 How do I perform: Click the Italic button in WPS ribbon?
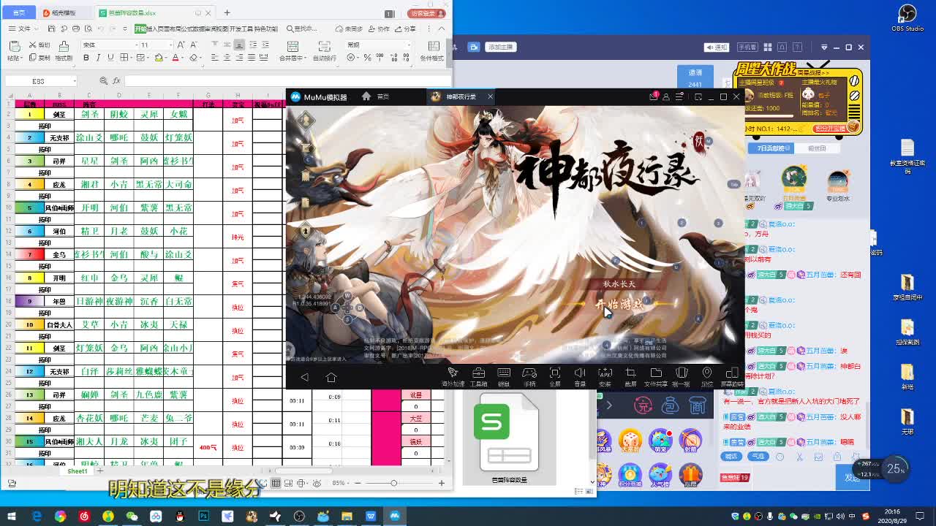tap(98, 58)
